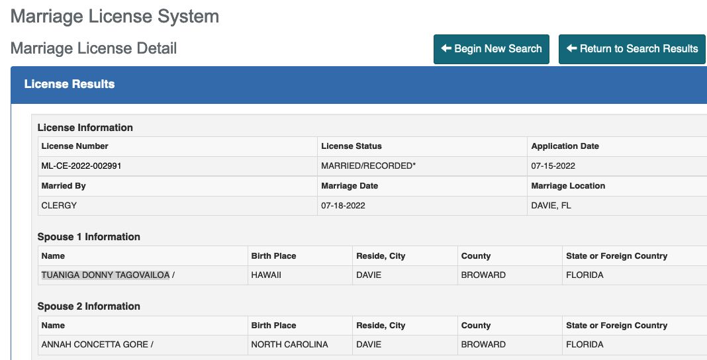Click the HAWAII birth place cell
707x360 pixels.
point(266,275)
